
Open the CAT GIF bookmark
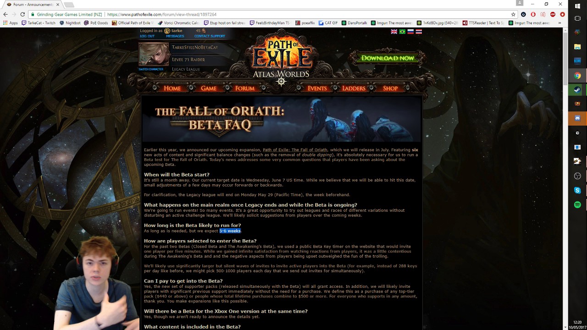pyautogui.click(x=328, y=23)
